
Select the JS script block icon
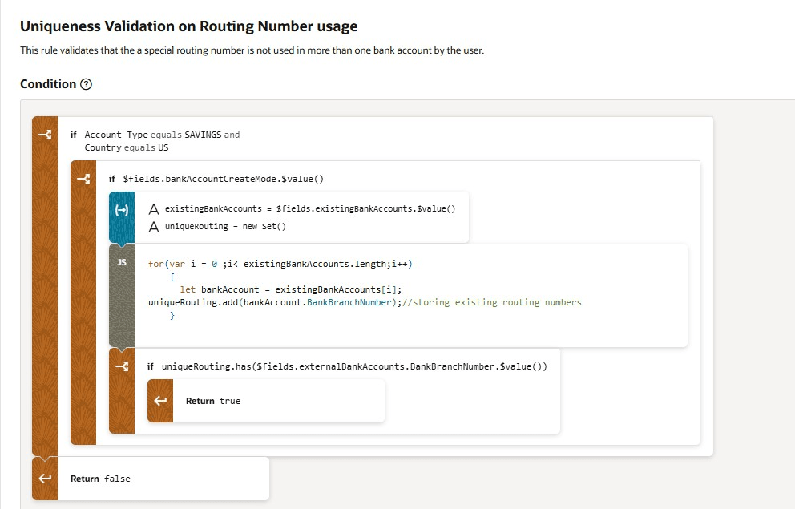pos(122,262)
